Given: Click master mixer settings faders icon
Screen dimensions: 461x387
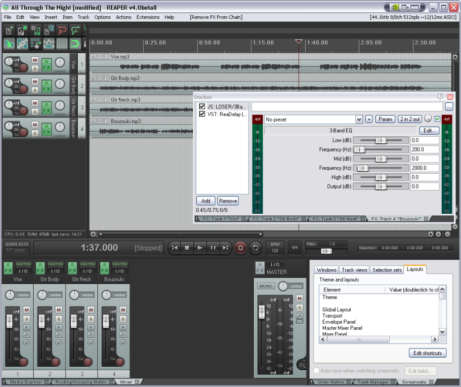Looking at the screenshot, I should tap(302, 365).
